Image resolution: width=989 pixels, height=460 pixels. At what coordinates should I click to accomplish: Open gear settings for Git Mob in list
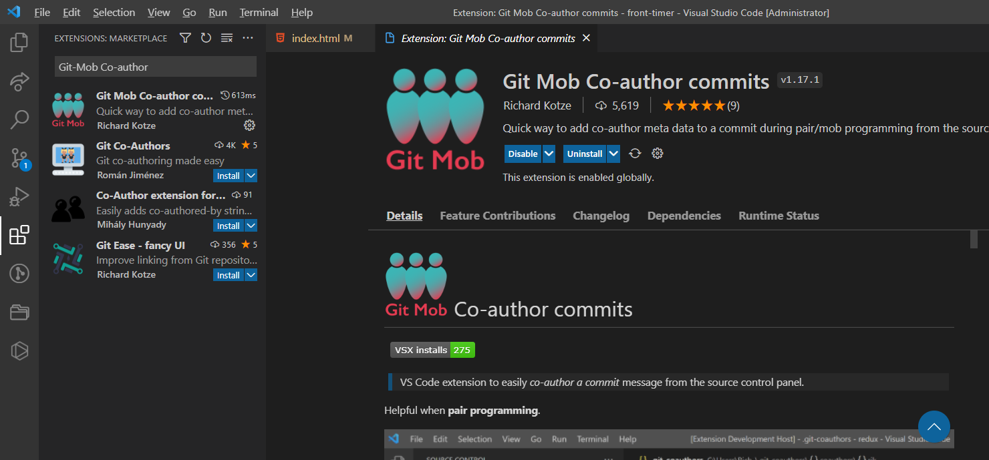click(249, 126)
